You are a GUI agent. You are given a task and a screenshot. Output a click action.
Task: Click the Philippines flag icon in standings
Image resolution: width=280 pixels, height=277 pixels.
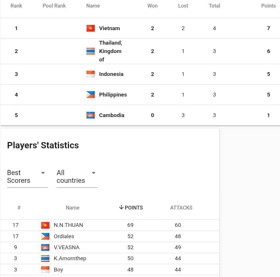[x=91, y=94]
